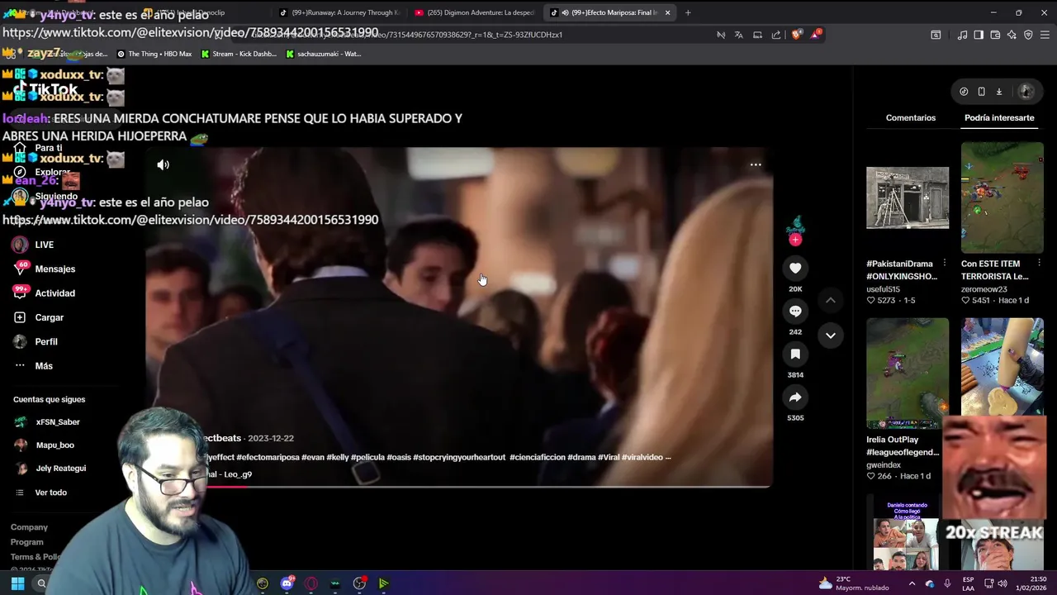
Task: Go to next video with down chevron
Action: pos(831,336)
